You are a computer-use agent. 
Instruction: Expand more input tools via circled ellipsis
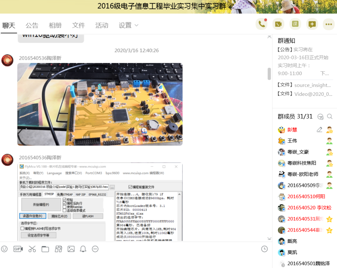pyautogui.click(x=95, y=249)
